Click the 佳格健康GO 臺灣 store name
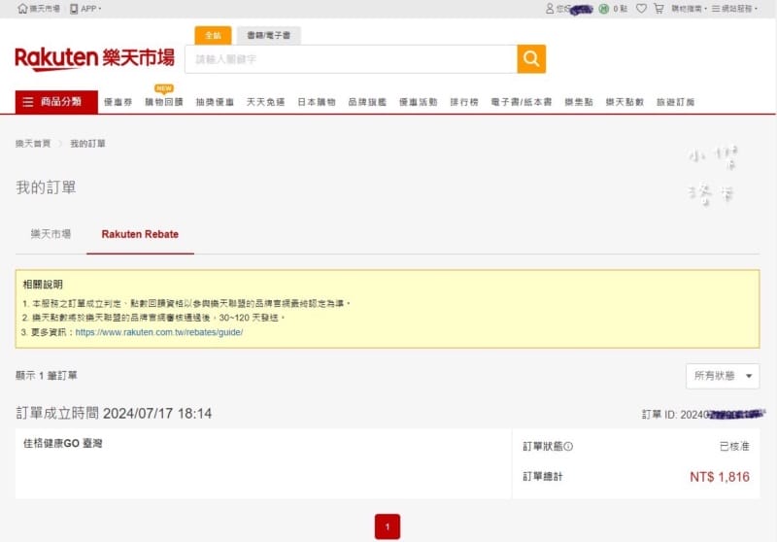This screenshot has height=542, width=777. tap(63, 443)
